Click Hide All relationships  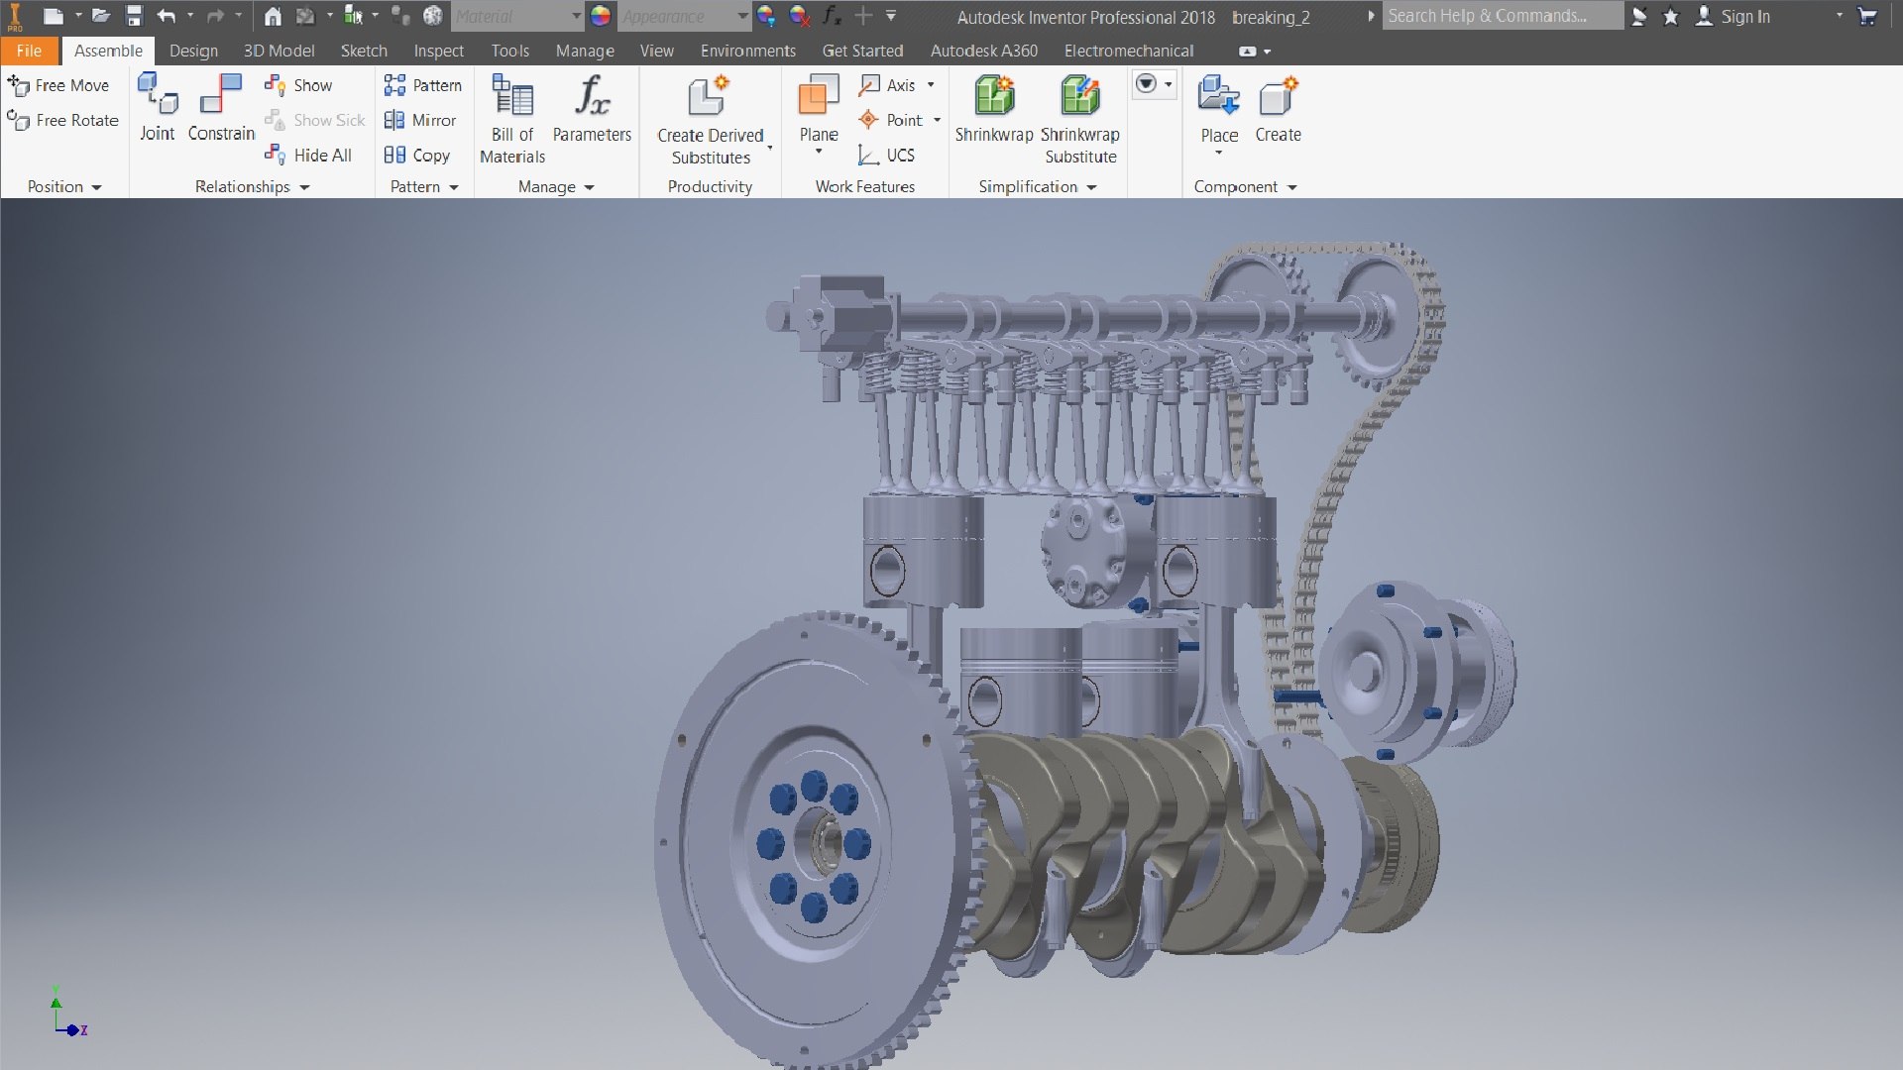pos(308,155)
